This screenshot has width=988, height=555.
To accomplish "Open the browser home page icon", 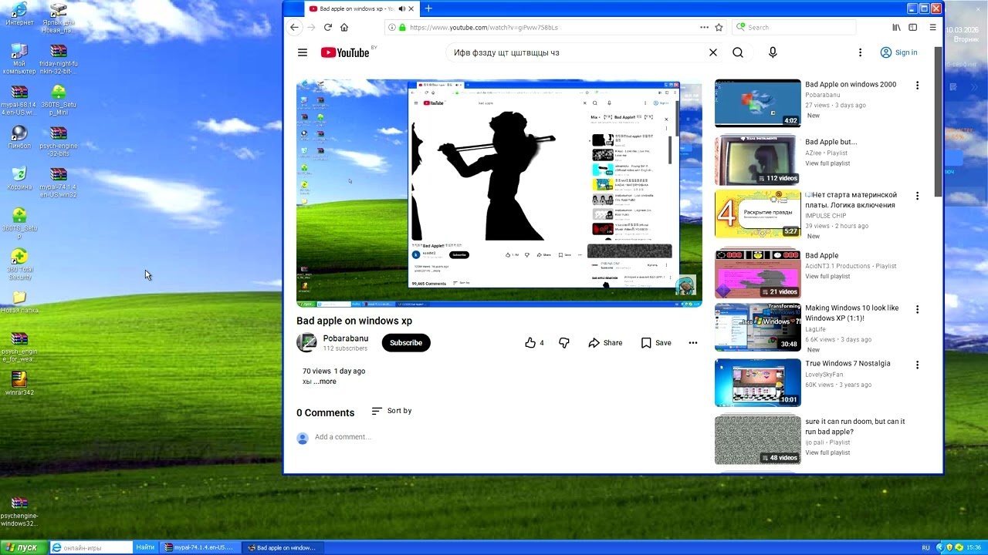I will pyautogui.click(x=344, y=27).
